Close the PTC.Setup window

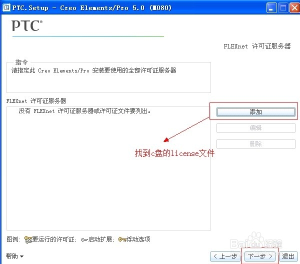(x=294, y=8)
